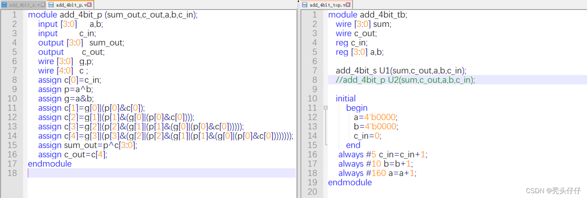
Task: Click the commented '//add_4bit_p U2' line
Action: [405, 80]
